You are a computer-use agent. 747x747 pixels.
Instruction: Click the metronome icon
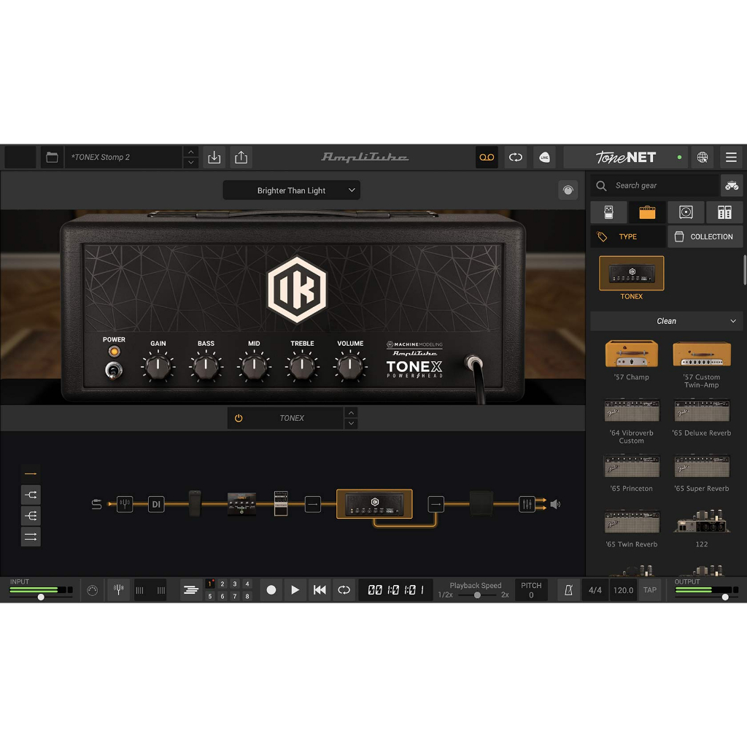coord(568,590)
